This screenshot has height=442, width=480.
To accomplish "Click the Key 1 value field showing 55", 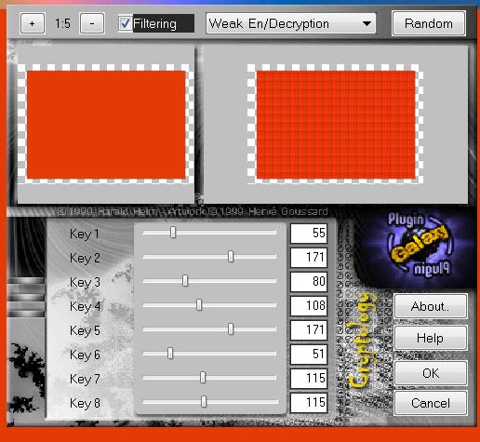I will [309, 233].
